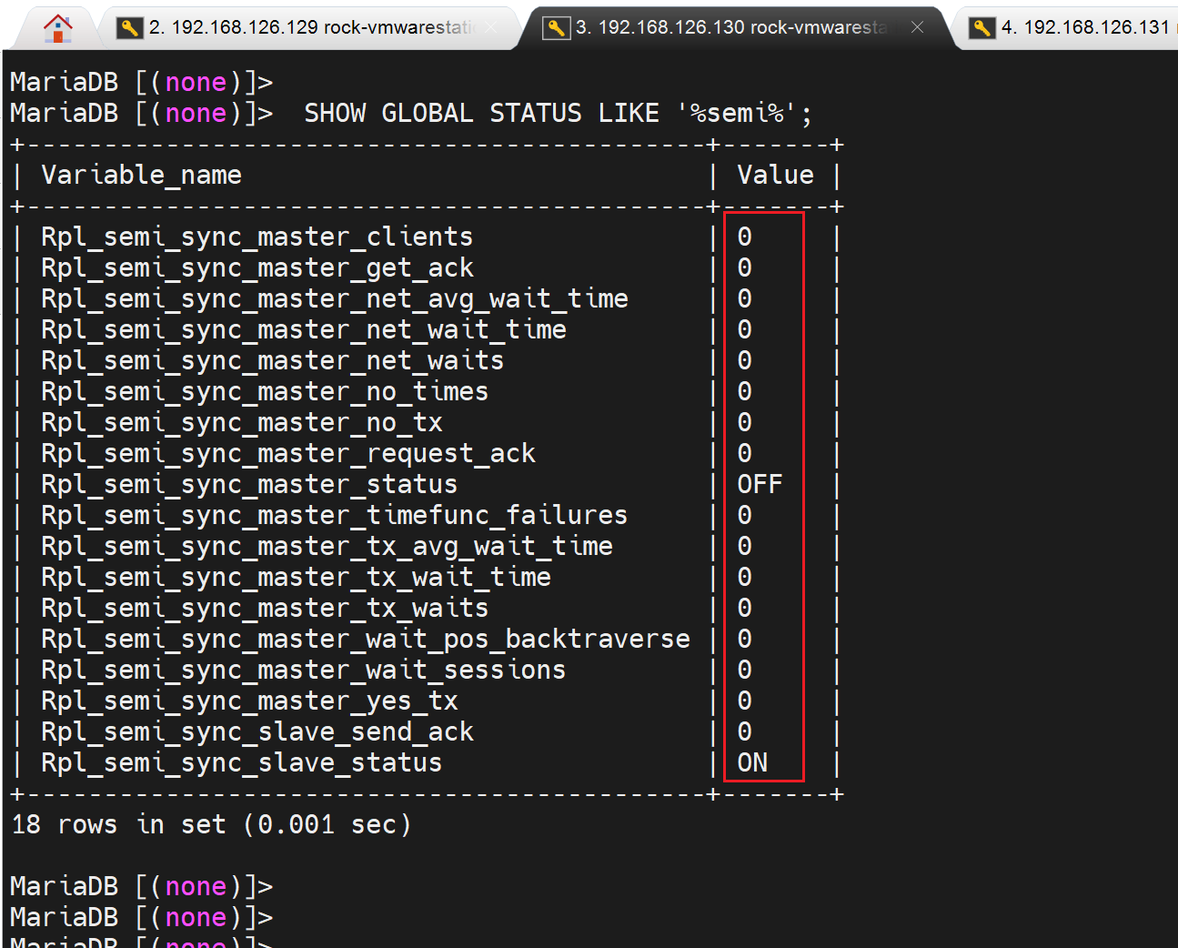Open the home tab icon
This screenshot has width=1178, height=948.
click(x=57, y=28)
